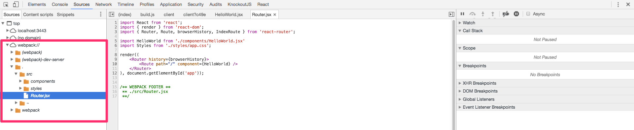The width and height of the screenshot is (634, 130).
Task: Activate the inspect element picker icon
Action: (x=6, y=4)
